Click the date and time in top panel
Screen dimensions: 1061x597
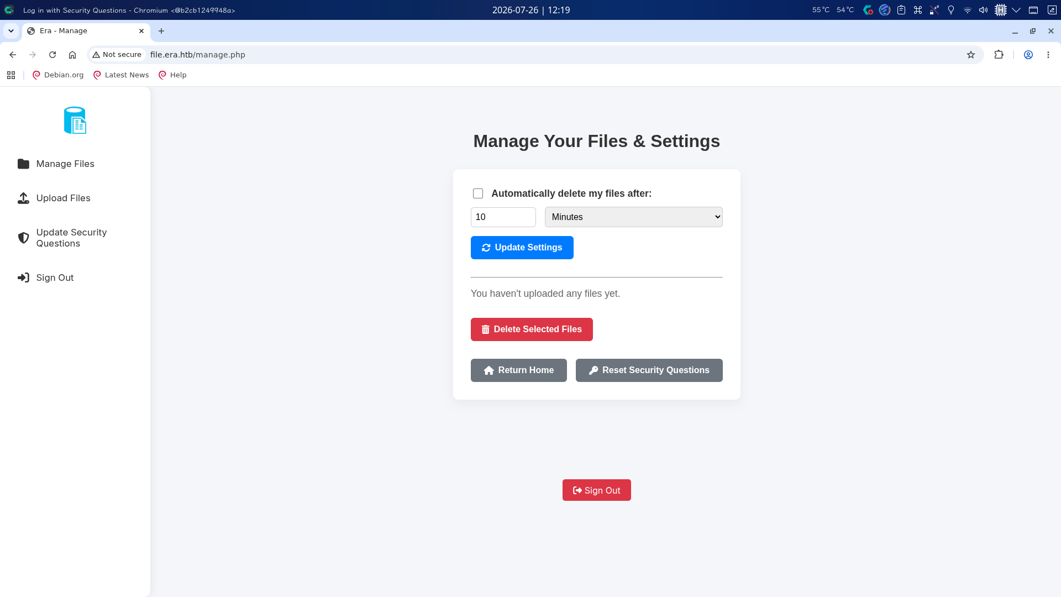click(x=531, y=10)
